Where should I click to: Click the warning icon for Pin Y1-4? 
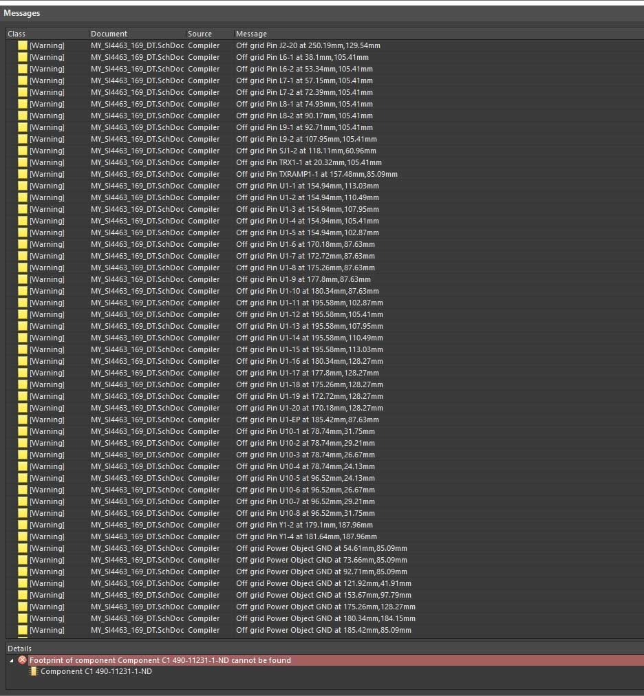tap(23, 536)
